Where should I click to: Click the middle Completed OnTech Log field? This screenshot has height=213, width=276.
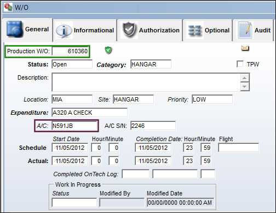pos(175,174)
